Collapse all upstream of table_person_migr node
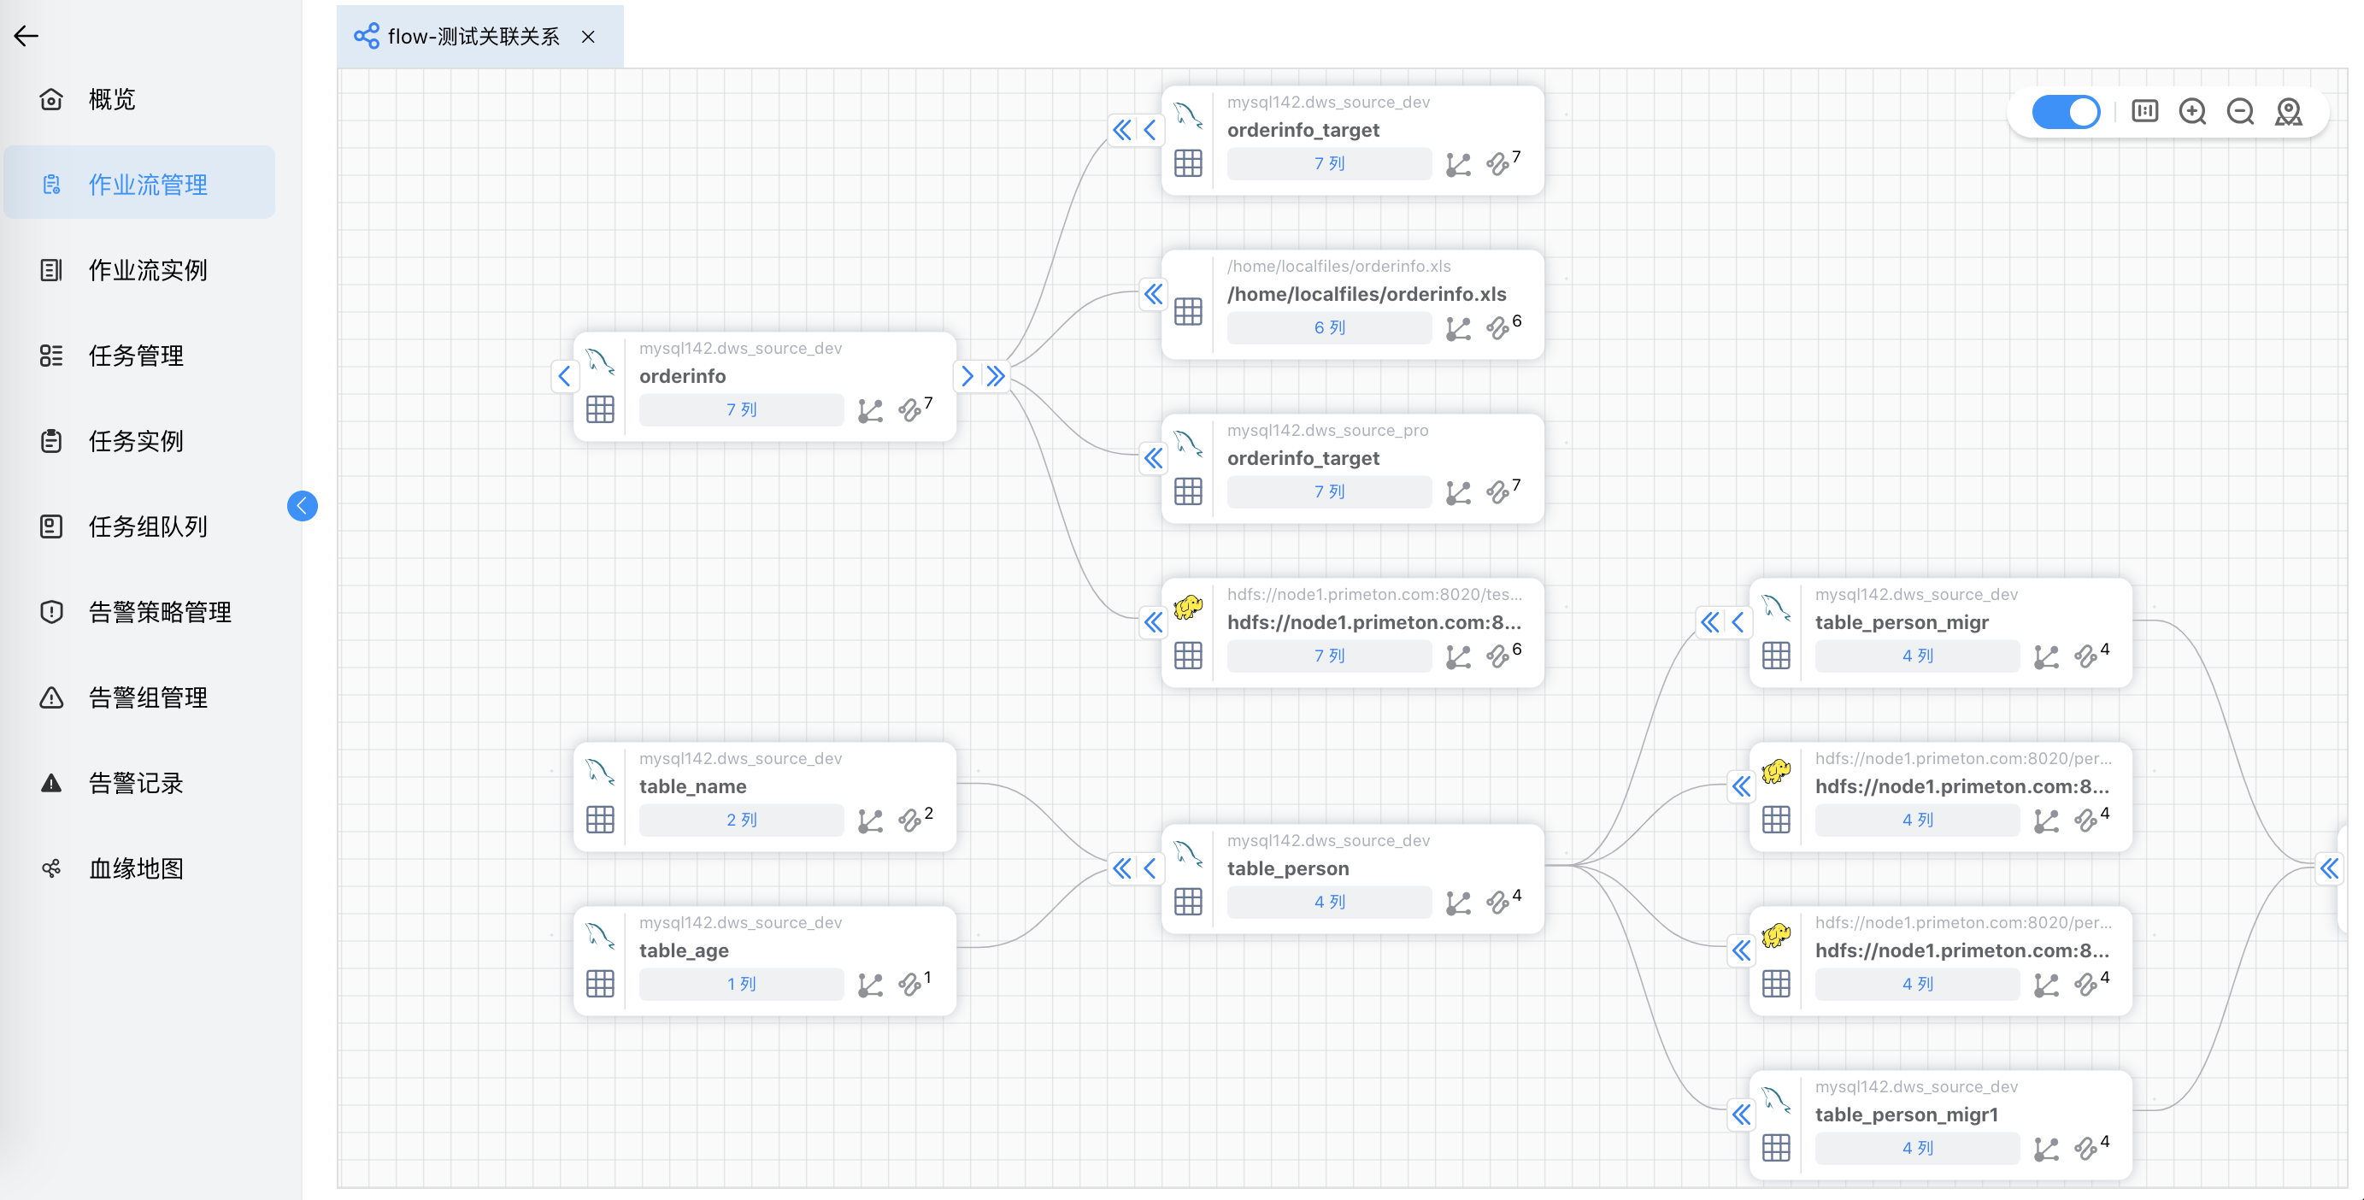Viewport: 2364px width, 1200px height. [1708, 622]
